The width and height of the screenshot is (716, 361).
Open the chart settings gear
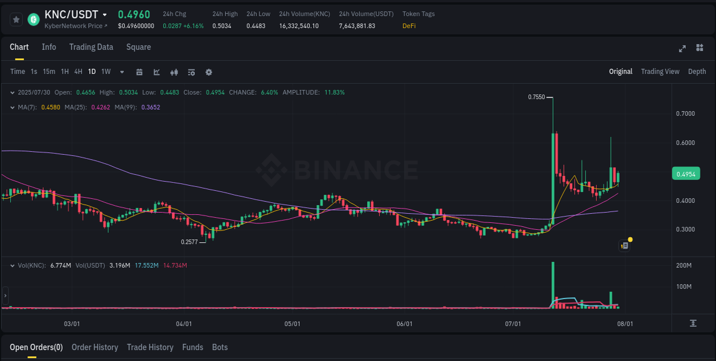(x=208, y=72)
